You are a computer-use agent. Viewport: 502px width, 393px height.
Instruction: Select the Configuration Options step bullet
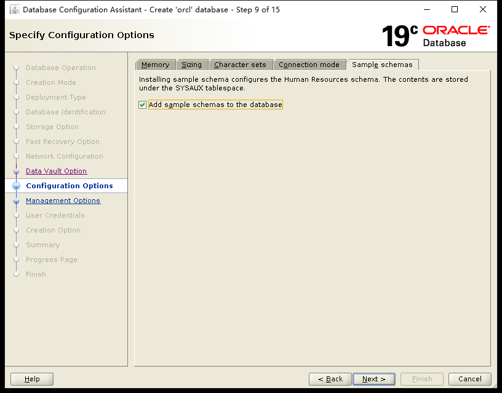click(x=17, y=186)
